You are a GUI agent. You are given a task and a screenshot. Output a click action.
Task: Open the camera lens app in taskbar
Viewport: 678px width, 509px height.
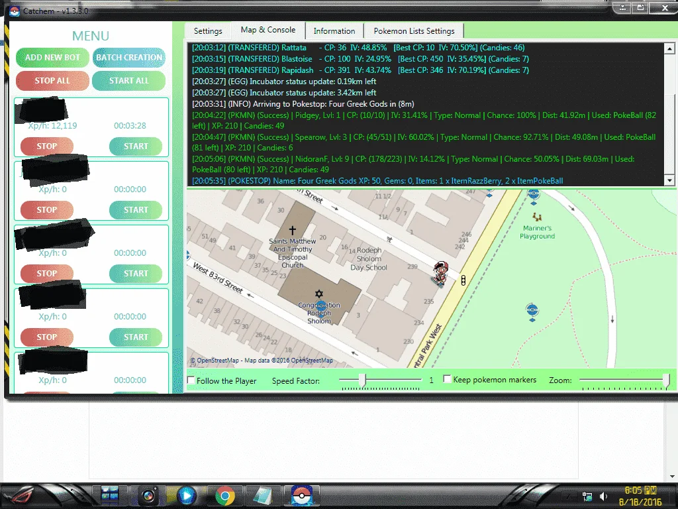pyautogui.click(x=148, y=496)
